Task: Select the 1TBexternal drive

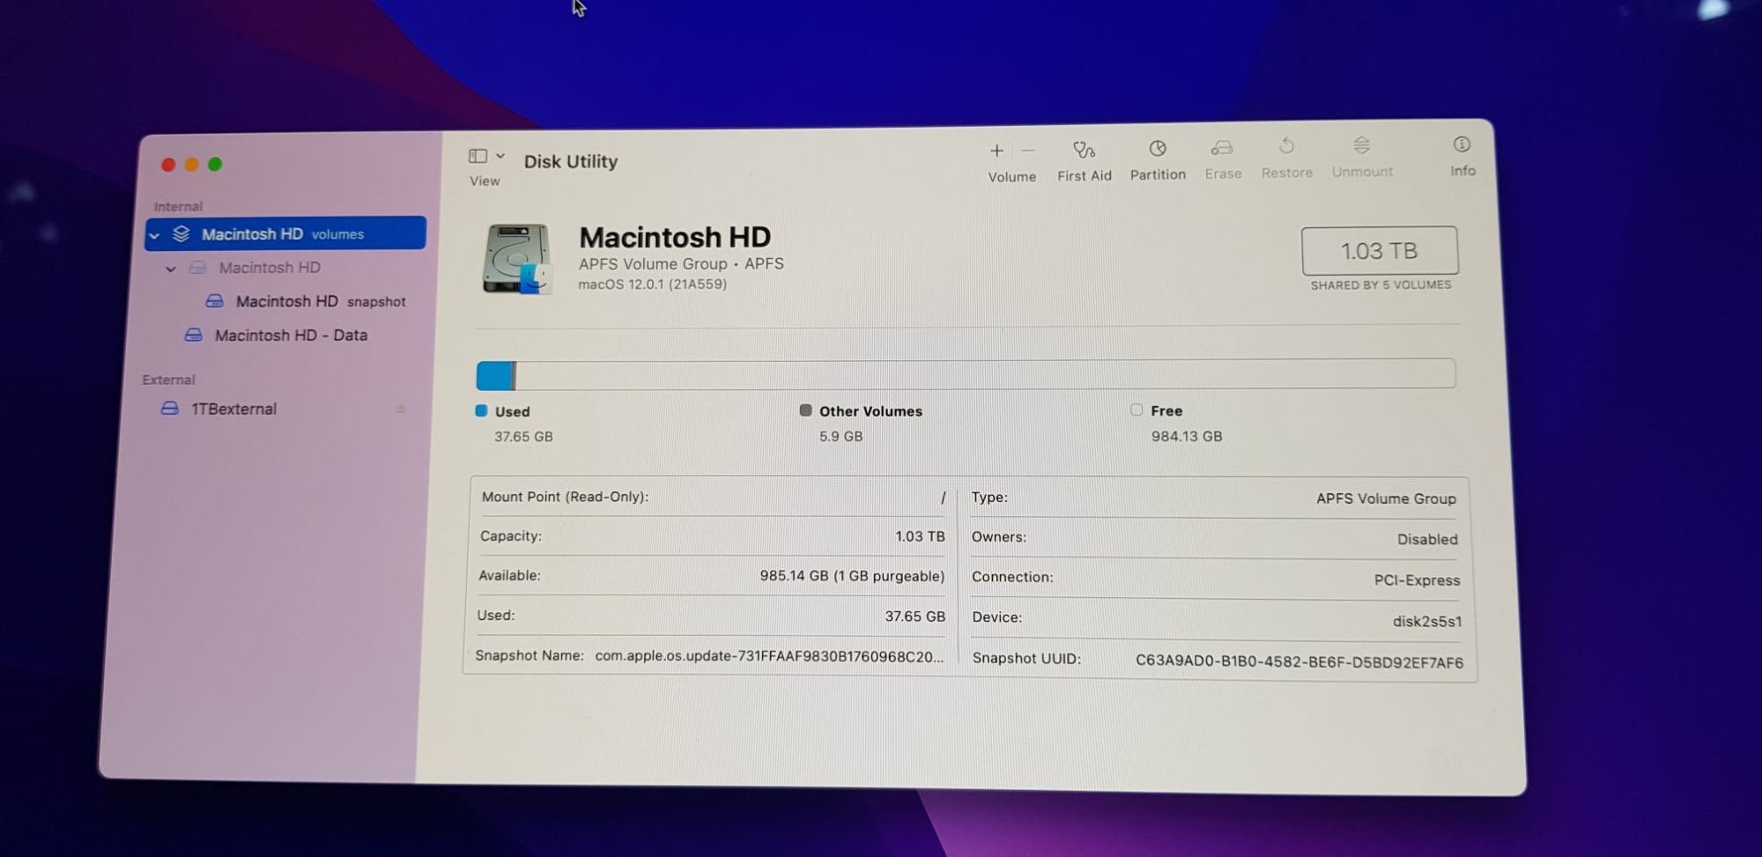Action: [233, 409]
